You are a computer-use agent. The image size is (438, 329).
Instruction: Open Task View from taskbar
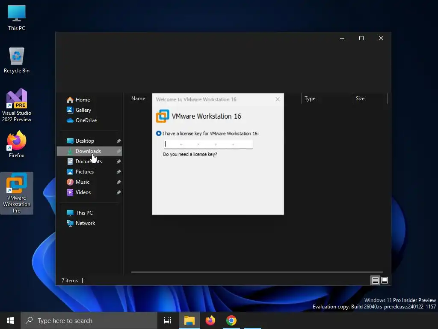pyautogui.click(x=168, y=320)
